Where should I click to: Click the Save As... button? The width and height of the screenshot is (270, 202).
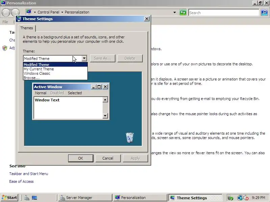103,58
